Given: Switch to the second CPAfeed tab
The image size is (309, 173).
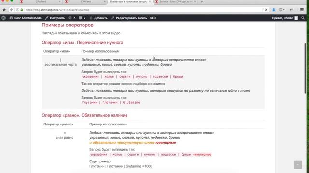Looking at the screenshot, I should pyautogui.click(x=86, y=2).
